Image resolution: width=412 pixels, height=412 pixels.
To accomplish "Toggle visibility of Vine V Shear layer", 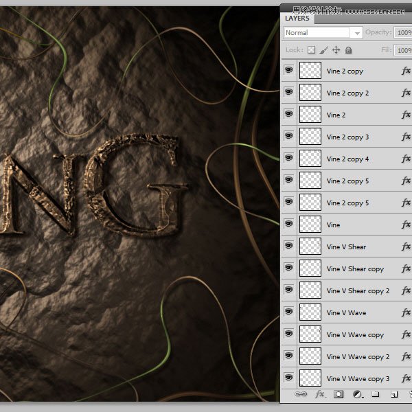I will coord(289,246).
